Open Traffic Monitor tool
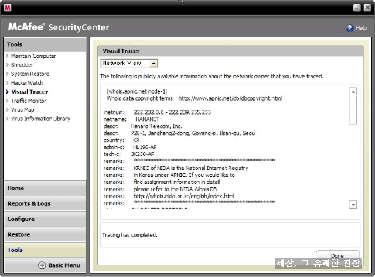375x277 pixels. coord(29,101)
